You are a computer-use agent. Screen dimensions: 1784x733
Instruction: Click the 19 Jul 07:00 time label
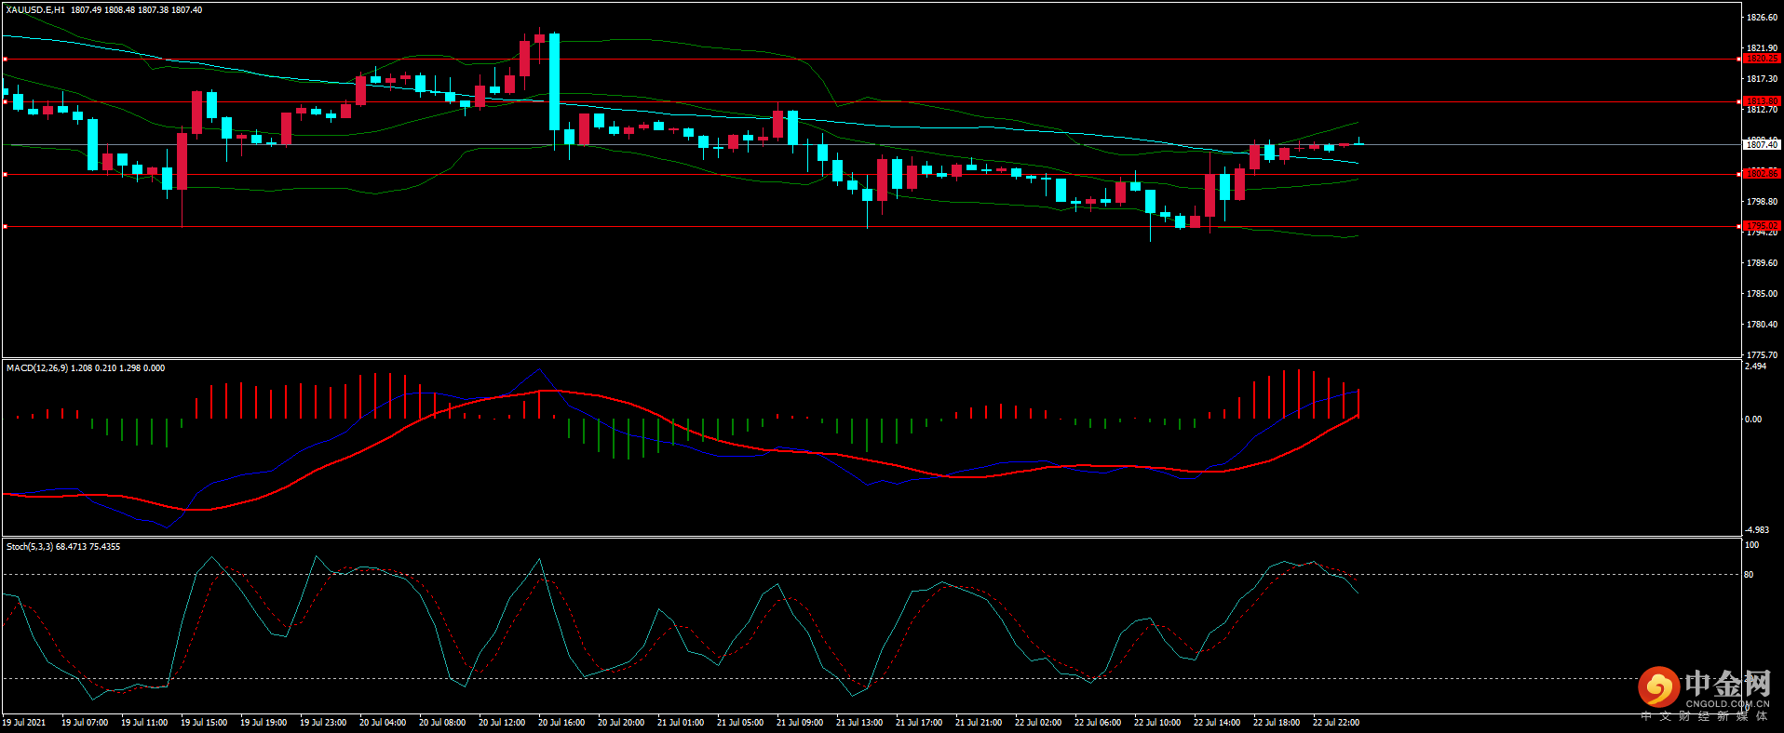pyautogui.click(x=85, y=723)
